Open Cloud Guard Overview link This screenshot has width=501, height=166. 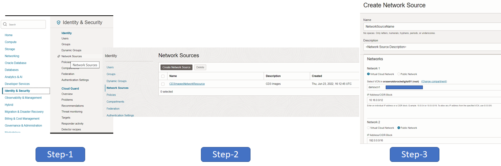click(67, 94)
